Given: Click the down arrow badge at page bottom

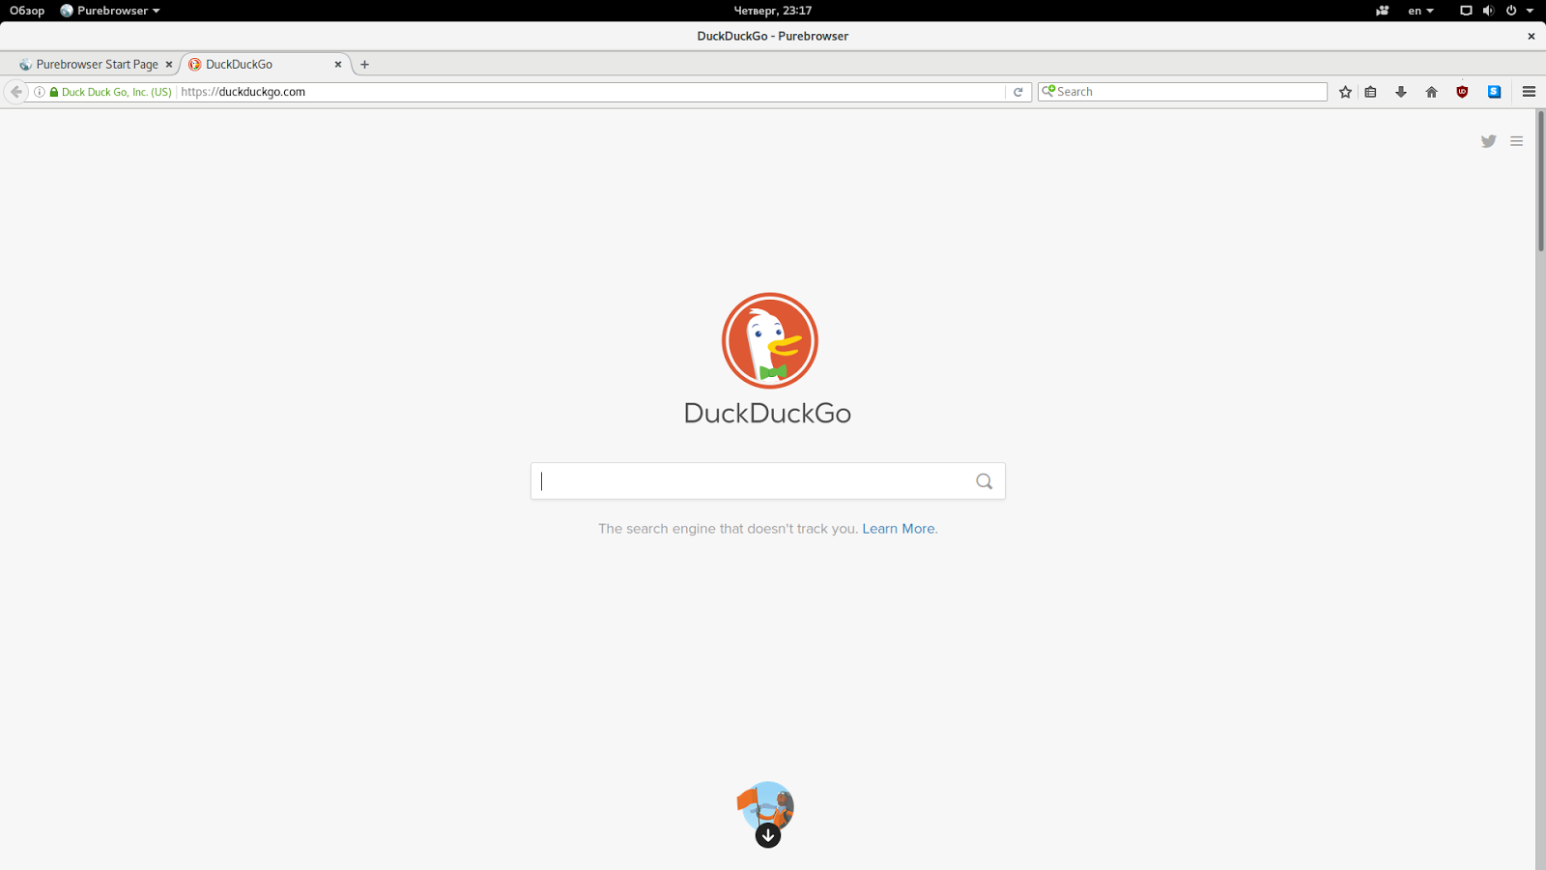Looking at the screenshot, I should (x=768, y=835).
